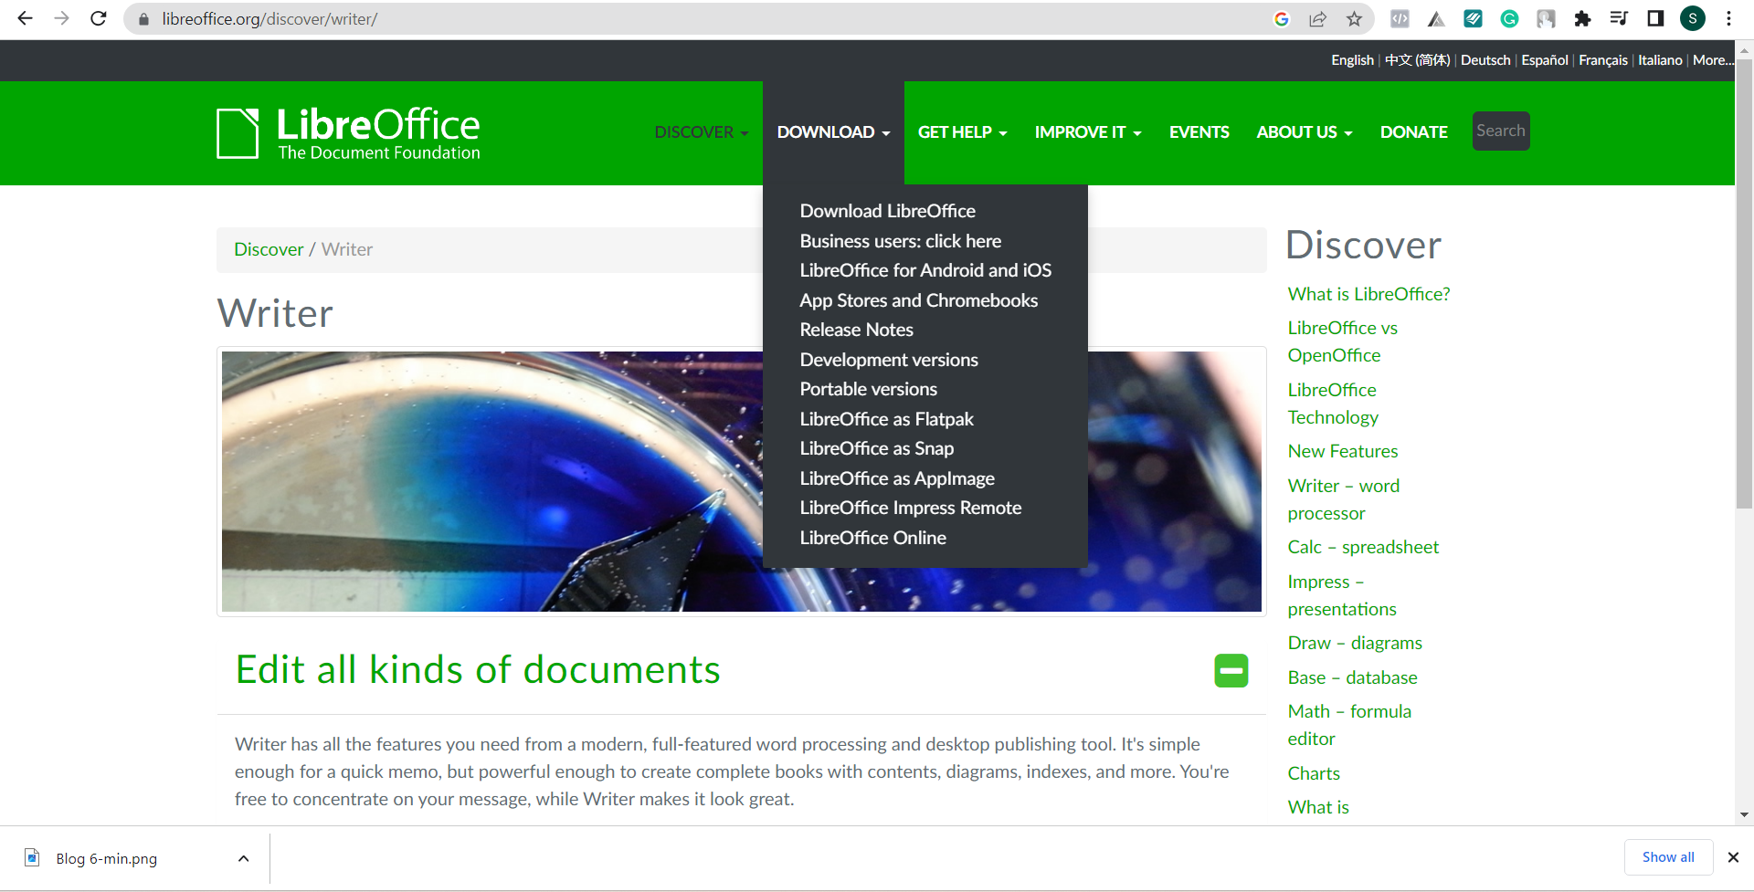Expand the Improve It dropdown
The width and height of the screenshot is (1754, 892).
1088,132
